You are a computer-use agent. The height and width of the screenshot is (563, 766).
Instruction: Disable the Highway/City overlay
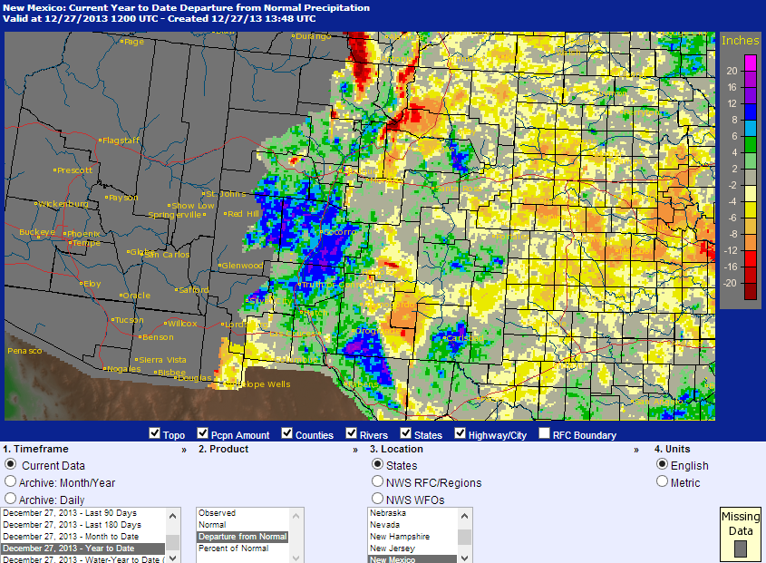(460, 432)
